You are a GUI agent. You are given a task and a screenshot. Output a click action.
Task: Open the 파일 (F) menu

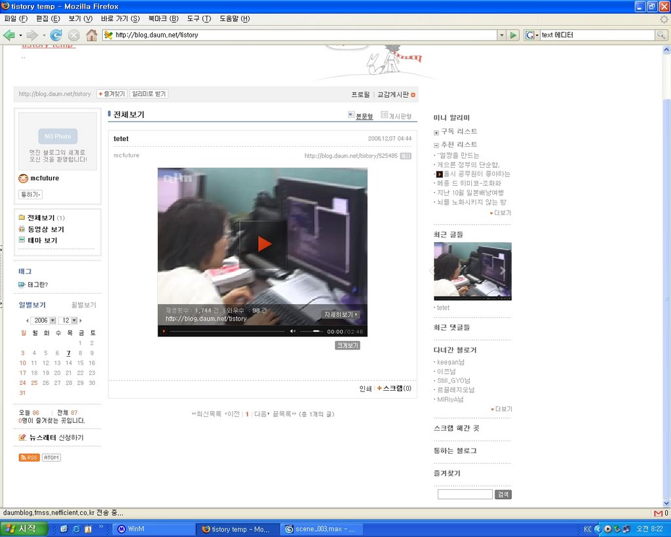[x=16, y=18]
